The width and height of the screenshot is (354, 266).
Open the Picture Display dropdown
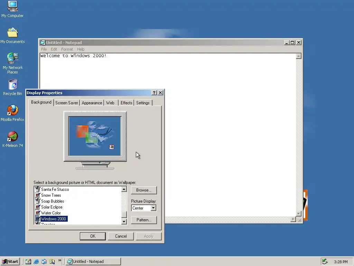(x=153, y=208)
